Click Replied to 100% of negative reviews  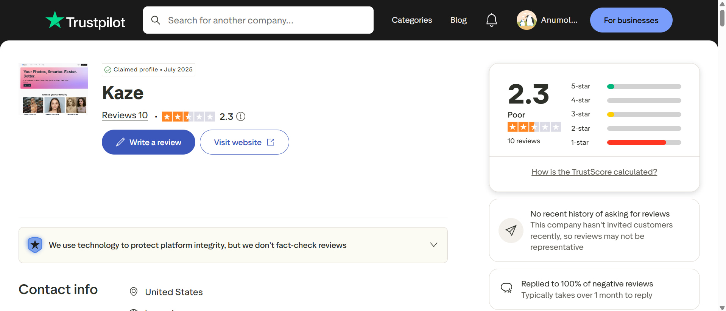click(587, 284)
